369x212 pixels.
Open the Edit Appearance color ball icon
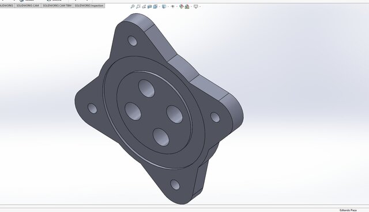tap(181, 6)
